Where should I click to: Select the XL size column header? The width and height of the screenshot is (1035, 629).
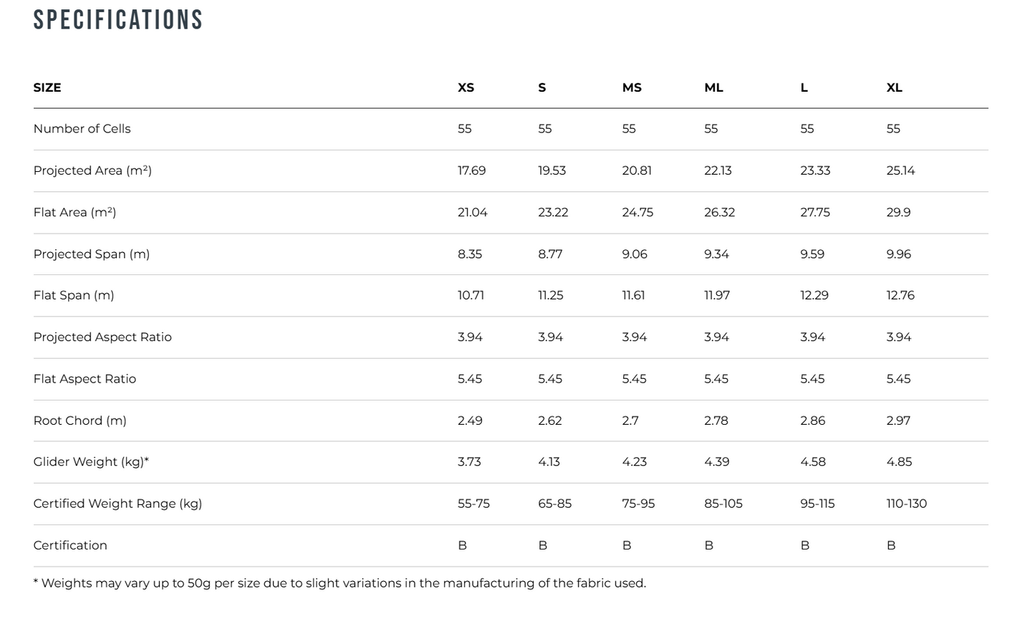[894, 87]
